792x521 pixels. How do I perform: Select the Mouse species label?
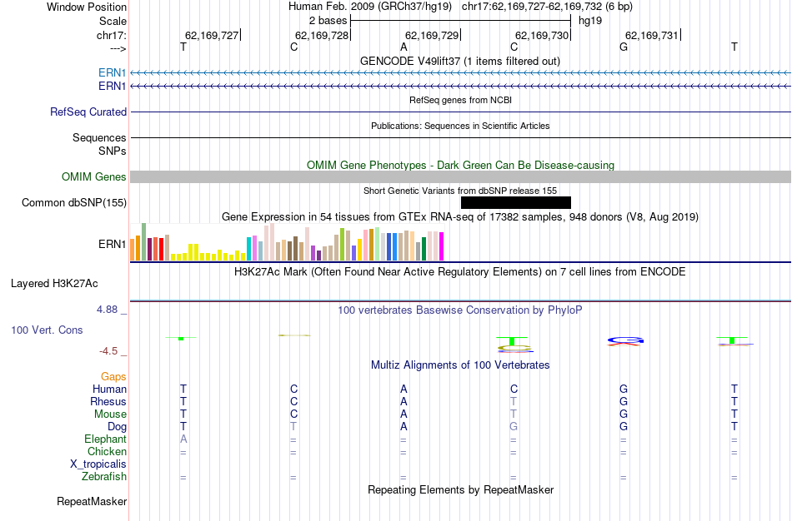pos(110,414)
